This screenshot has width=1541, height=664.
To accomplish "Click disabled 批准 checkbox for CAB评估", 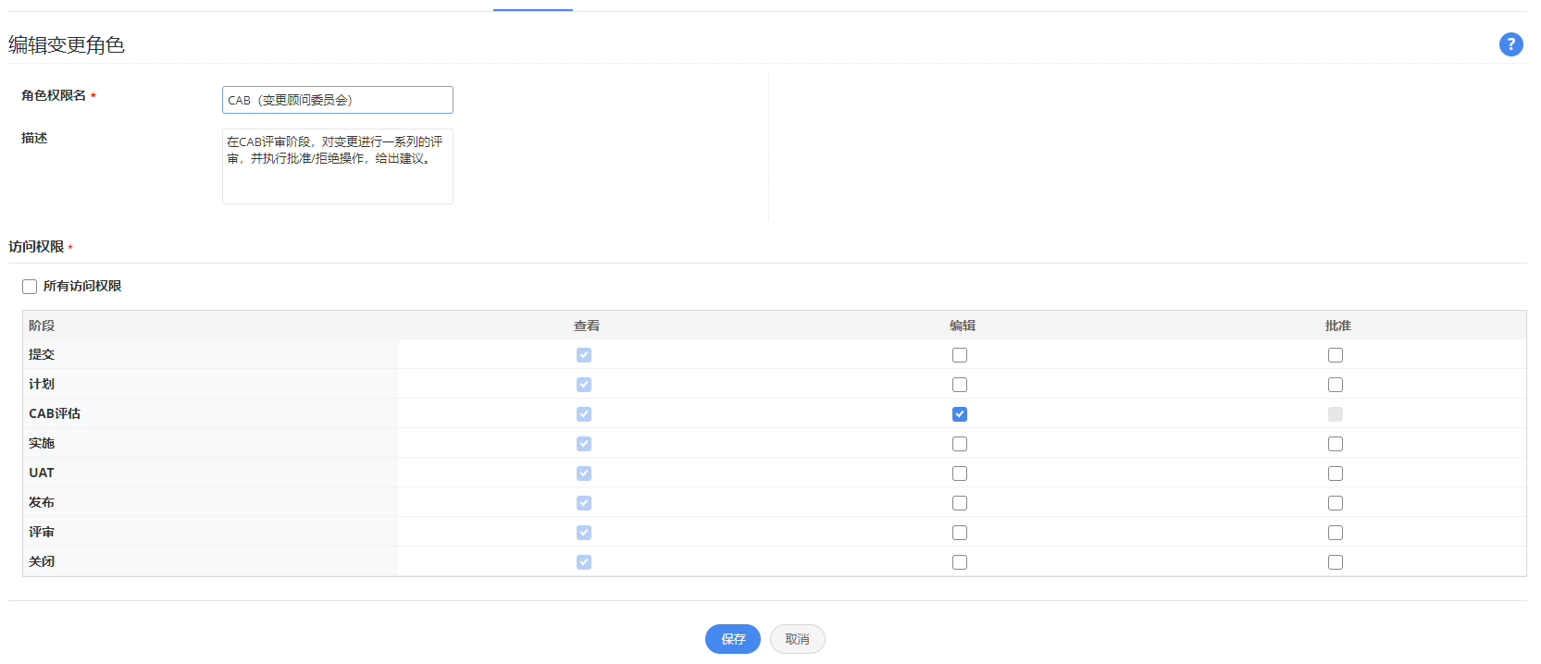I will point(1336,414).
